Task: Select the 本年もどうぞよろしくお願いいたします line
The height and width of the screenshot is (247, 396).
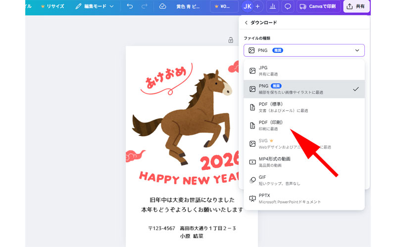Action: click(x=192, y=209)
